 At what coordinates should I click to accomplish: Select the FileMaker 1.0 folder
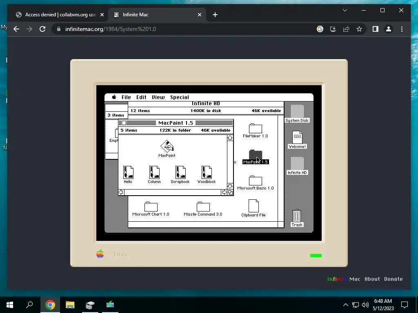256,128
